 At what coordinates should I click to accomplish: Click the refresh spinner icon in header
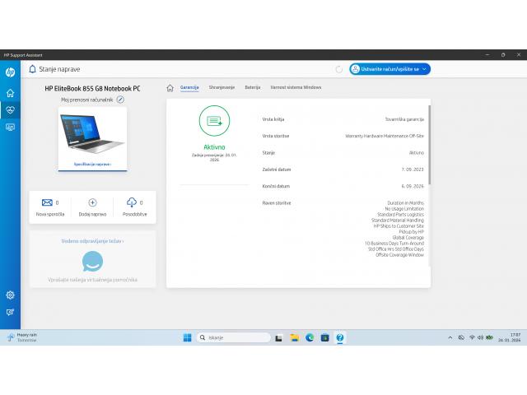[x=338, y=70]
